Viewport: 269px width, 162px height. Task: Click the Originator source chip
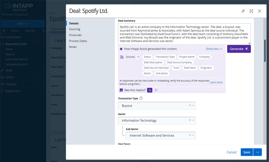(x=206, y=68)
